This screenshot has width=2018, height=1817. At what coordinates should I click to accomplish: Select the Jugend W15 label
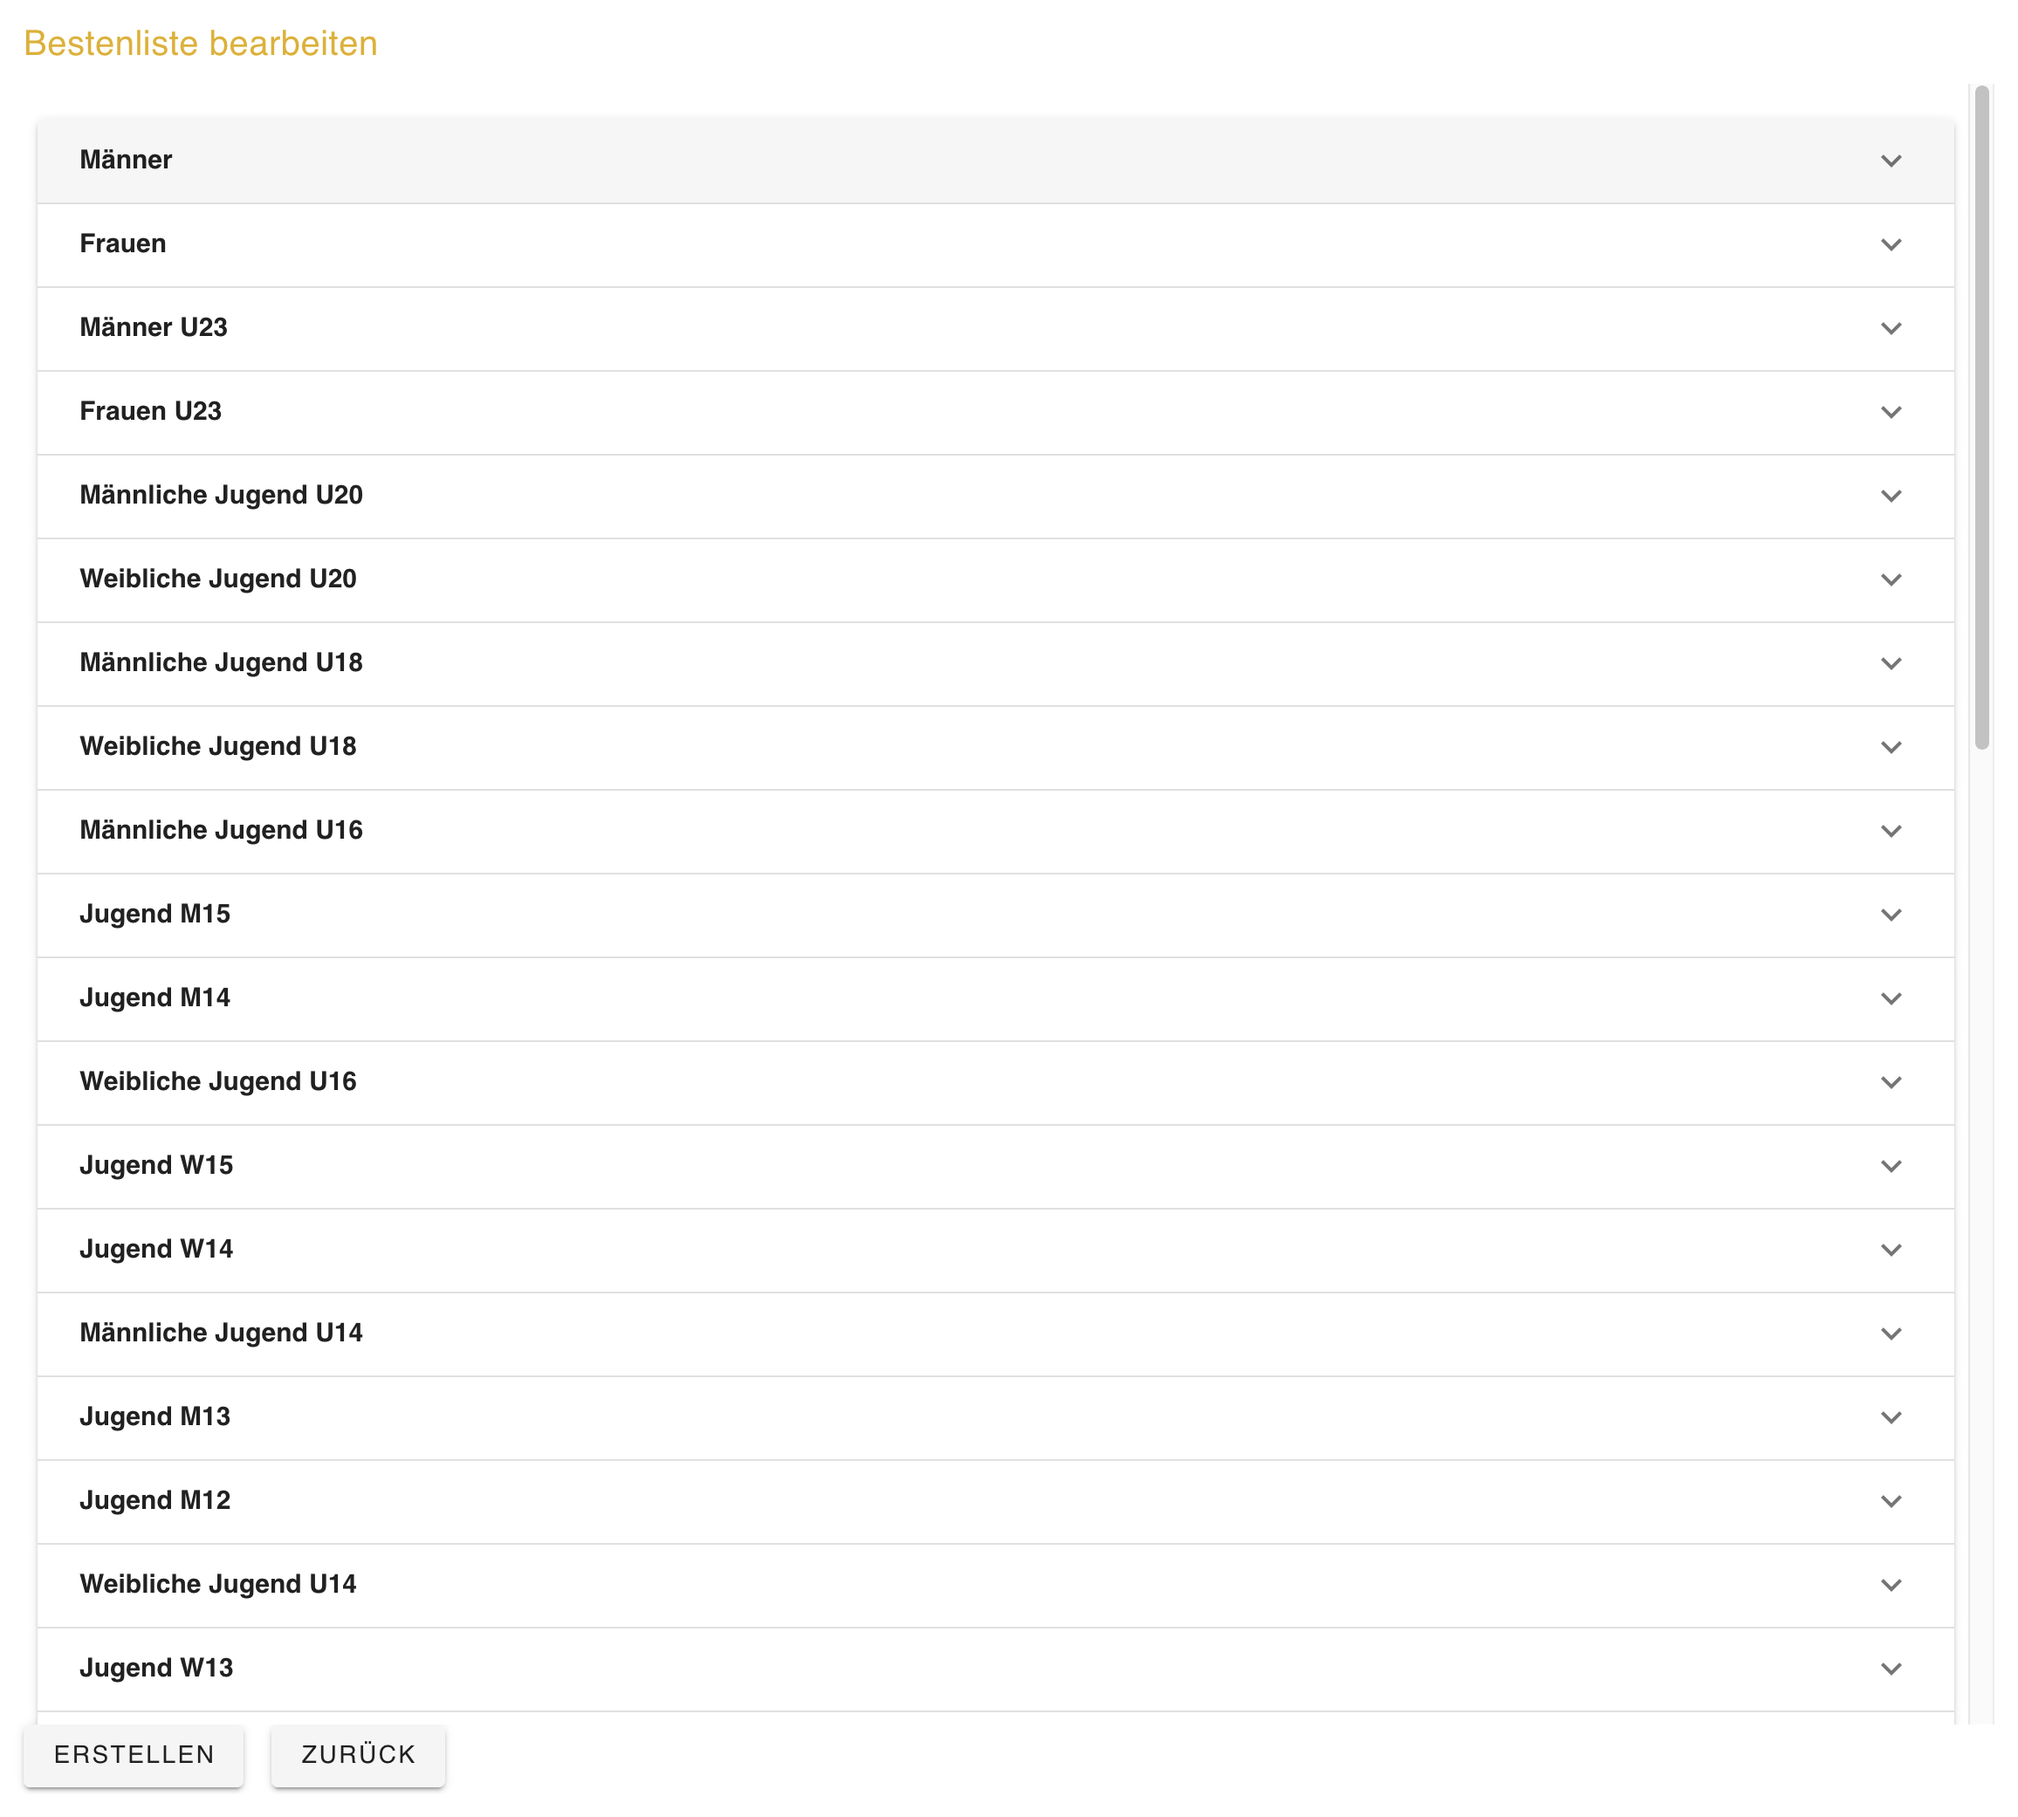(157, 1166)
